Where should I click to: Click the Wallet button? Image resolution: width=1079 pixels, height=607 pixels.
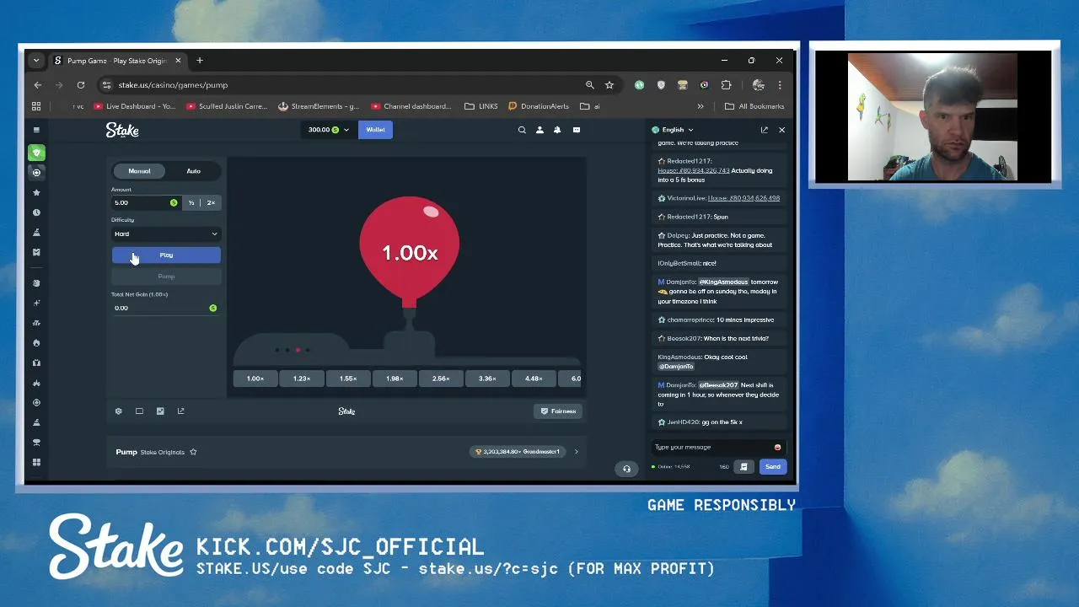click(x=375, y=130)
